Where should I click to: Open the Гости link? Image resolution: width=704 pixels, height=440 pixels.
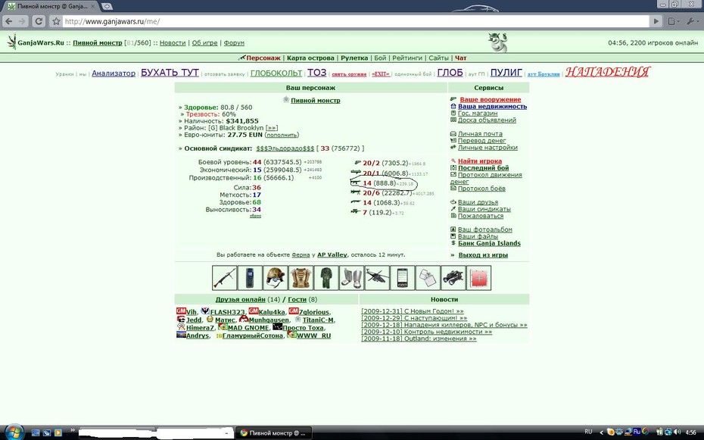(x=297, y=299)
